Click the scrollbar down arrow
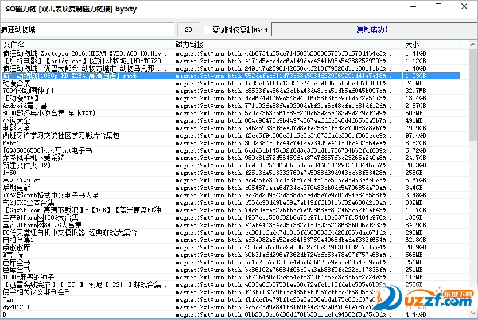 (473, 314)
